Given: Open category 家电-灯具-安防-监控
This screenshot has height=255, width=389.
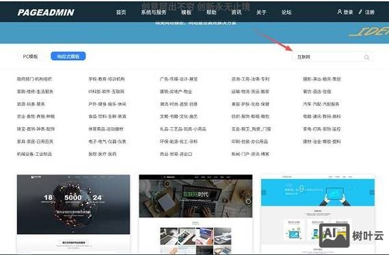Looking at the screenshot, I should (x=322, y=129).
